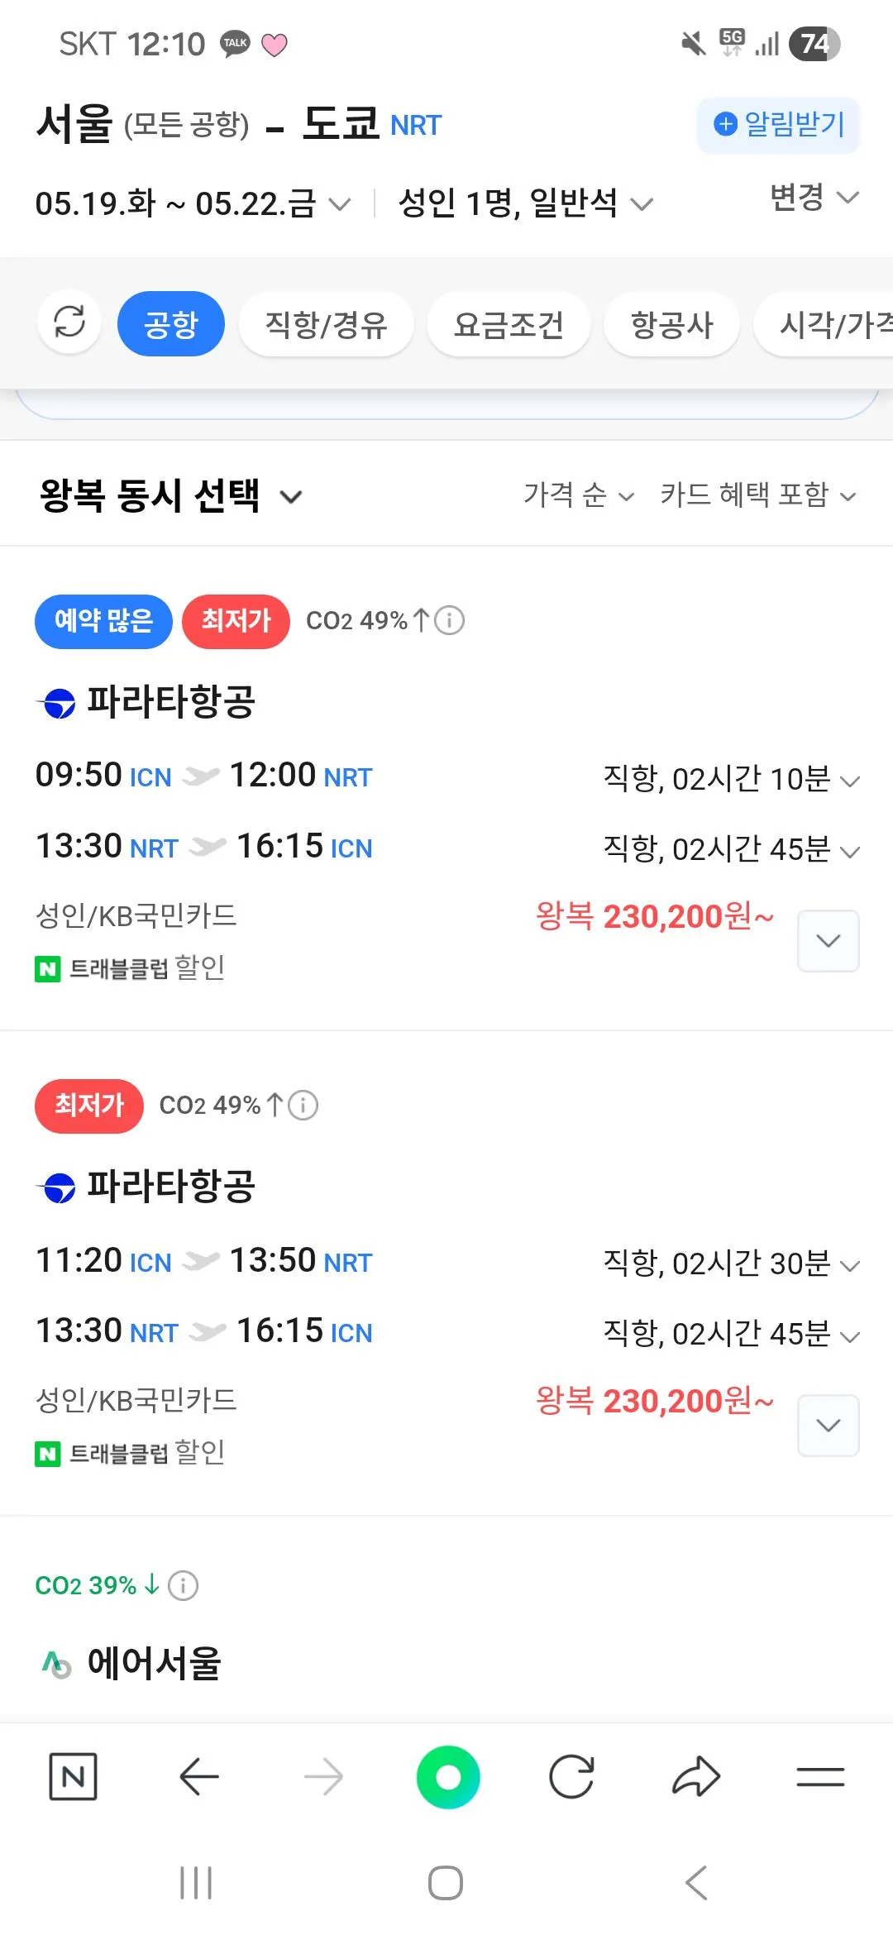Open travel dates 05.19.화 ~ 05.22.금 selector
This screenshot has width=893, height=1935.
click(x=193, y=203)
